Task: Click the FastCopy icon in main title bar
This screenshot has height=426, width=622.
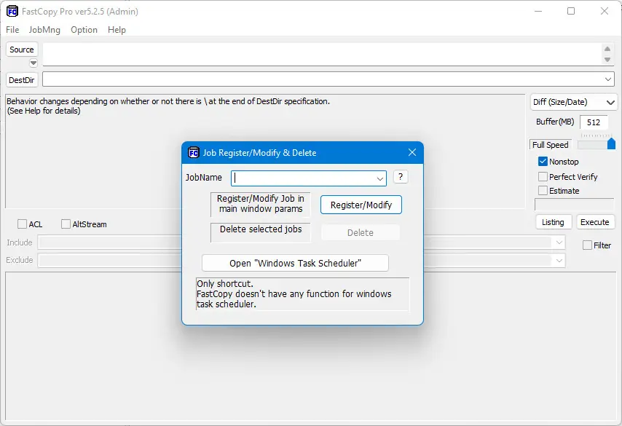Action: [x=12, y=12]
